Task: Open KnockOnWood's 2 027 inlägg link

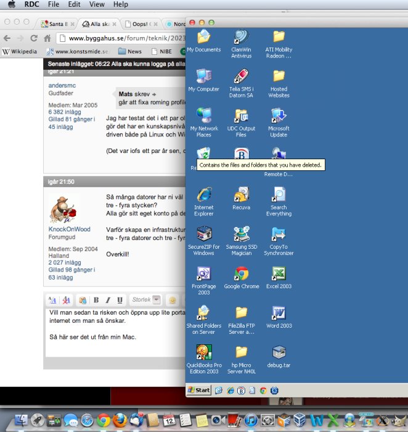Action: (65, 262)
